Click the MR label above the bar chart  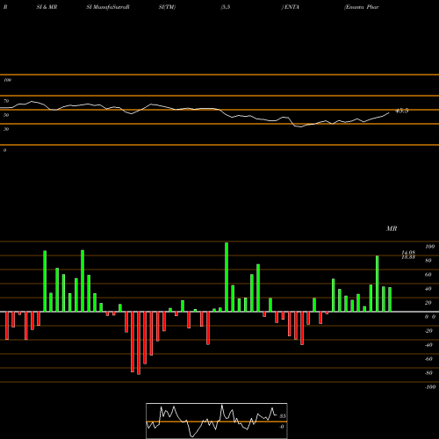point(392,228)
